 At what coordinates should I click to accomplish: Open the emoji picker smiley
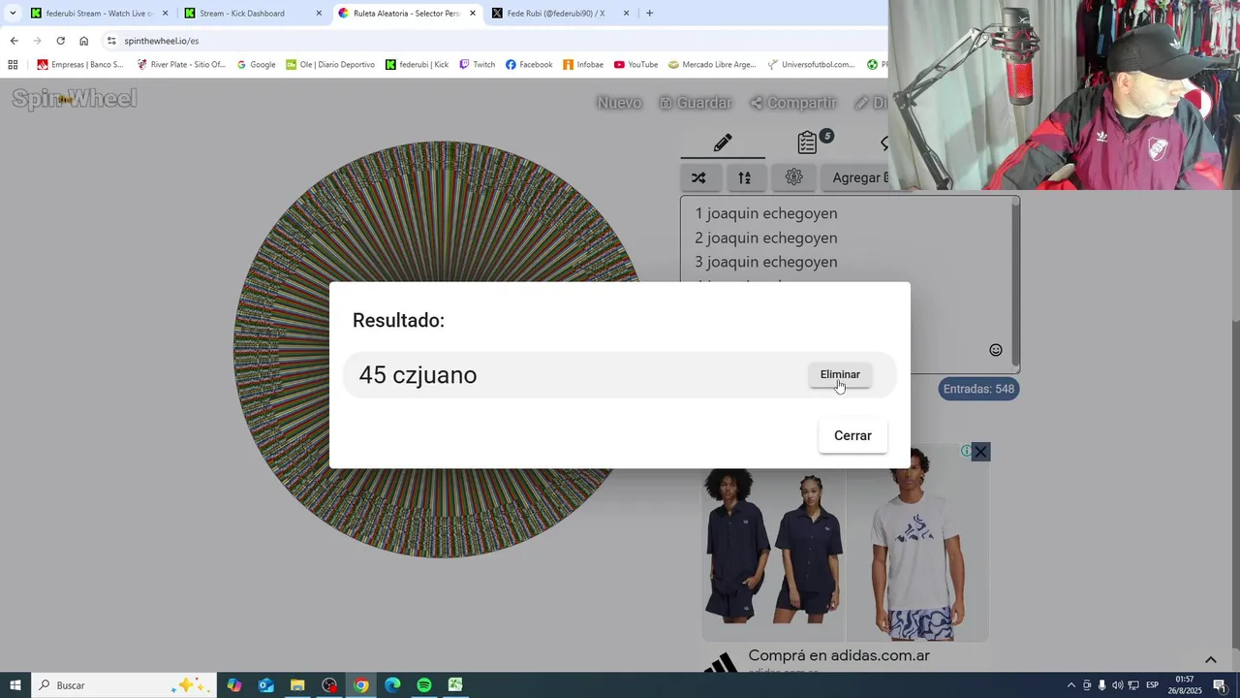coord(996,350)
